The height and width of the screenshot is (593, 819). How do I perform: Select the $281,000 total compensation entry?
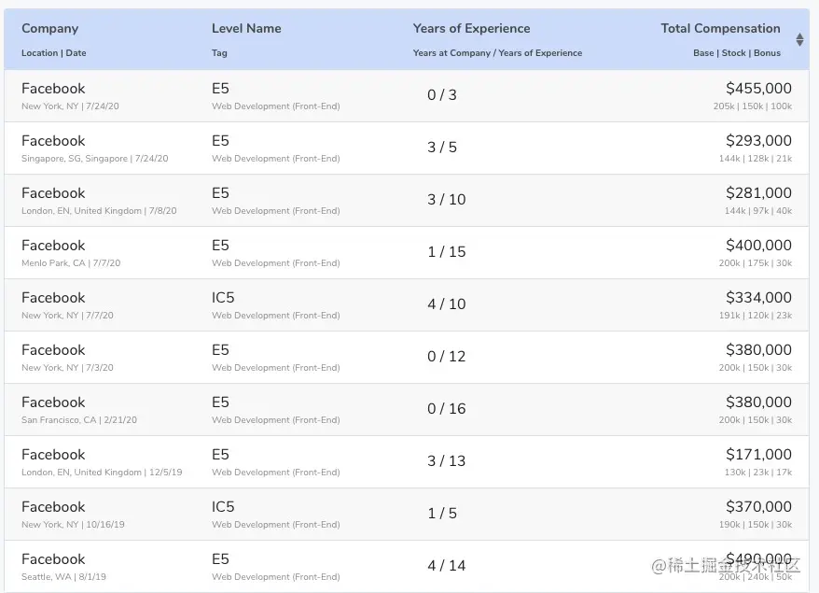click(x=758, y=193)
